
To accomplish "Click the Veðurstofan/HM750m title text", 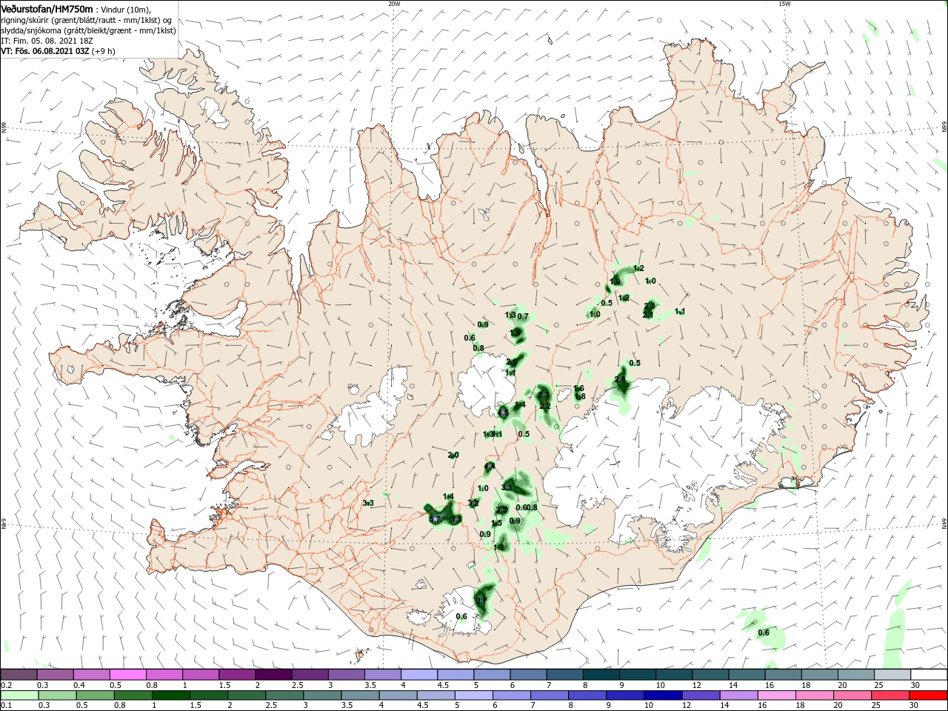I will pyautogui.click(x=47, y=9).
